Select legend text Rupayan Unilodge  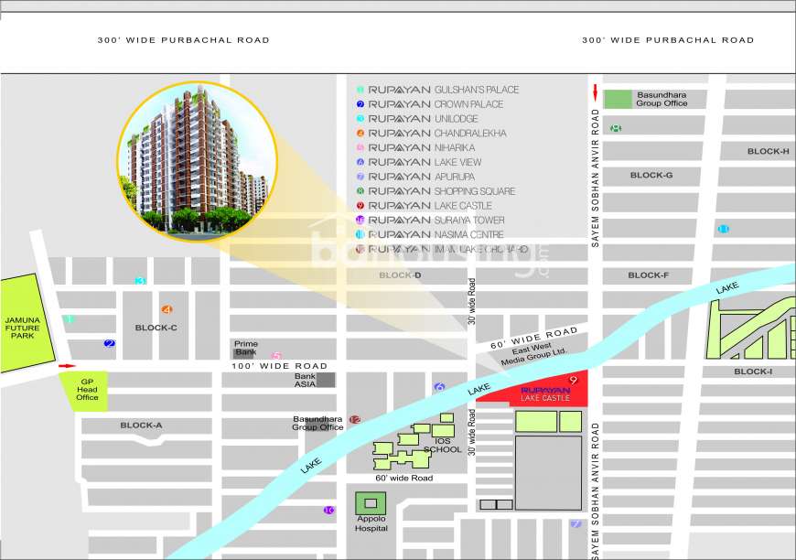(x=424, y=119)
